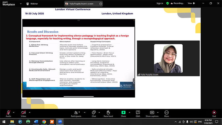Expand the Video options arrow
This screenshot has width=222, height=125.
(29, 112)
